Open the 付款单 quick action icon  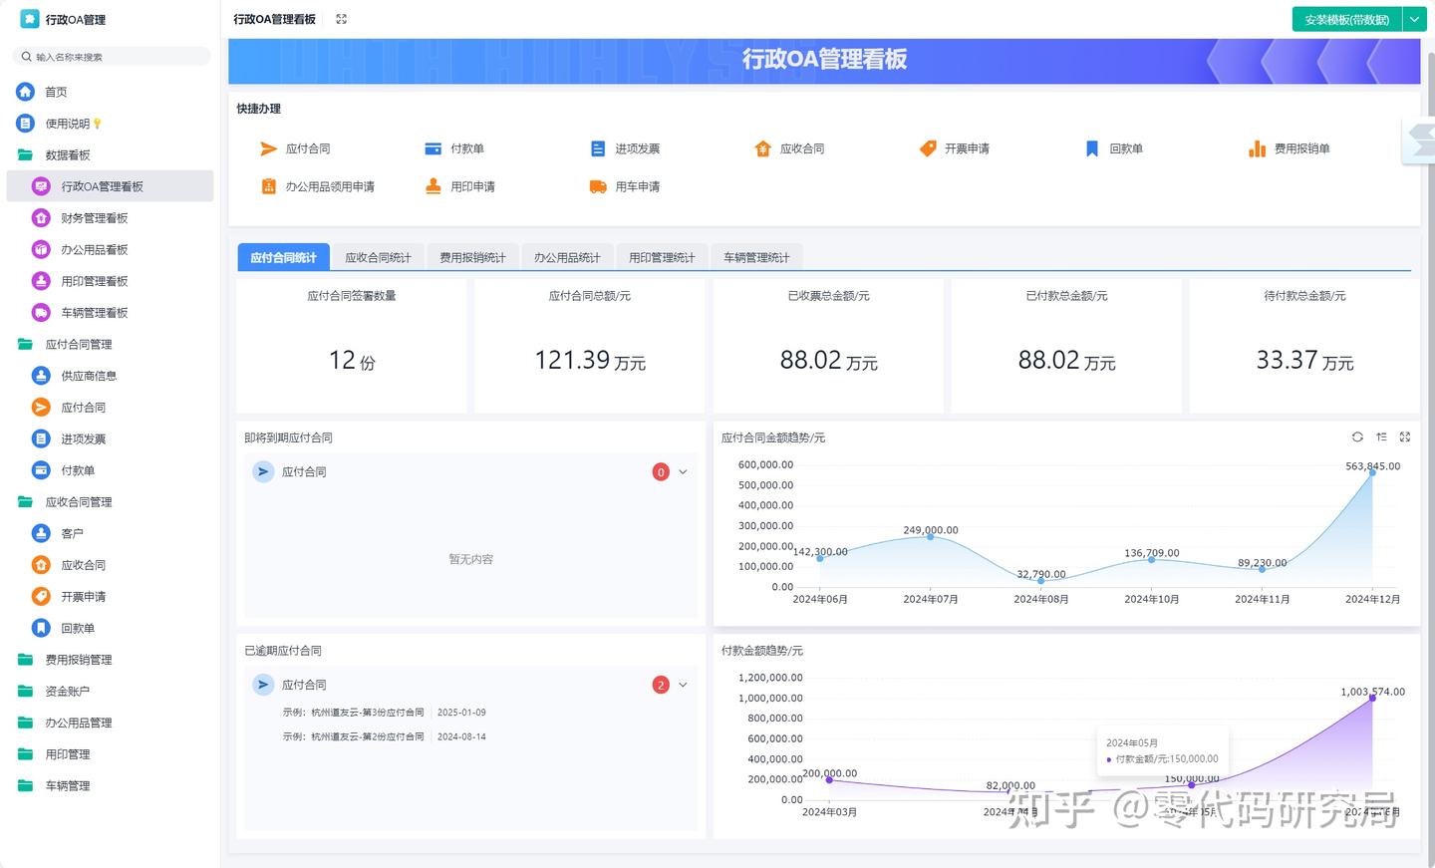point(432,147)
